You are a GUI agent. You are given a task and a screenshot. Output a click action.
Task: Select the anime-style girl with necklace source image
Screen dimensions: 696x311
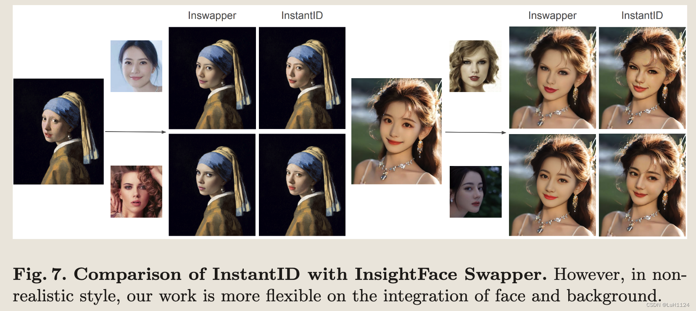coord(396,131)
